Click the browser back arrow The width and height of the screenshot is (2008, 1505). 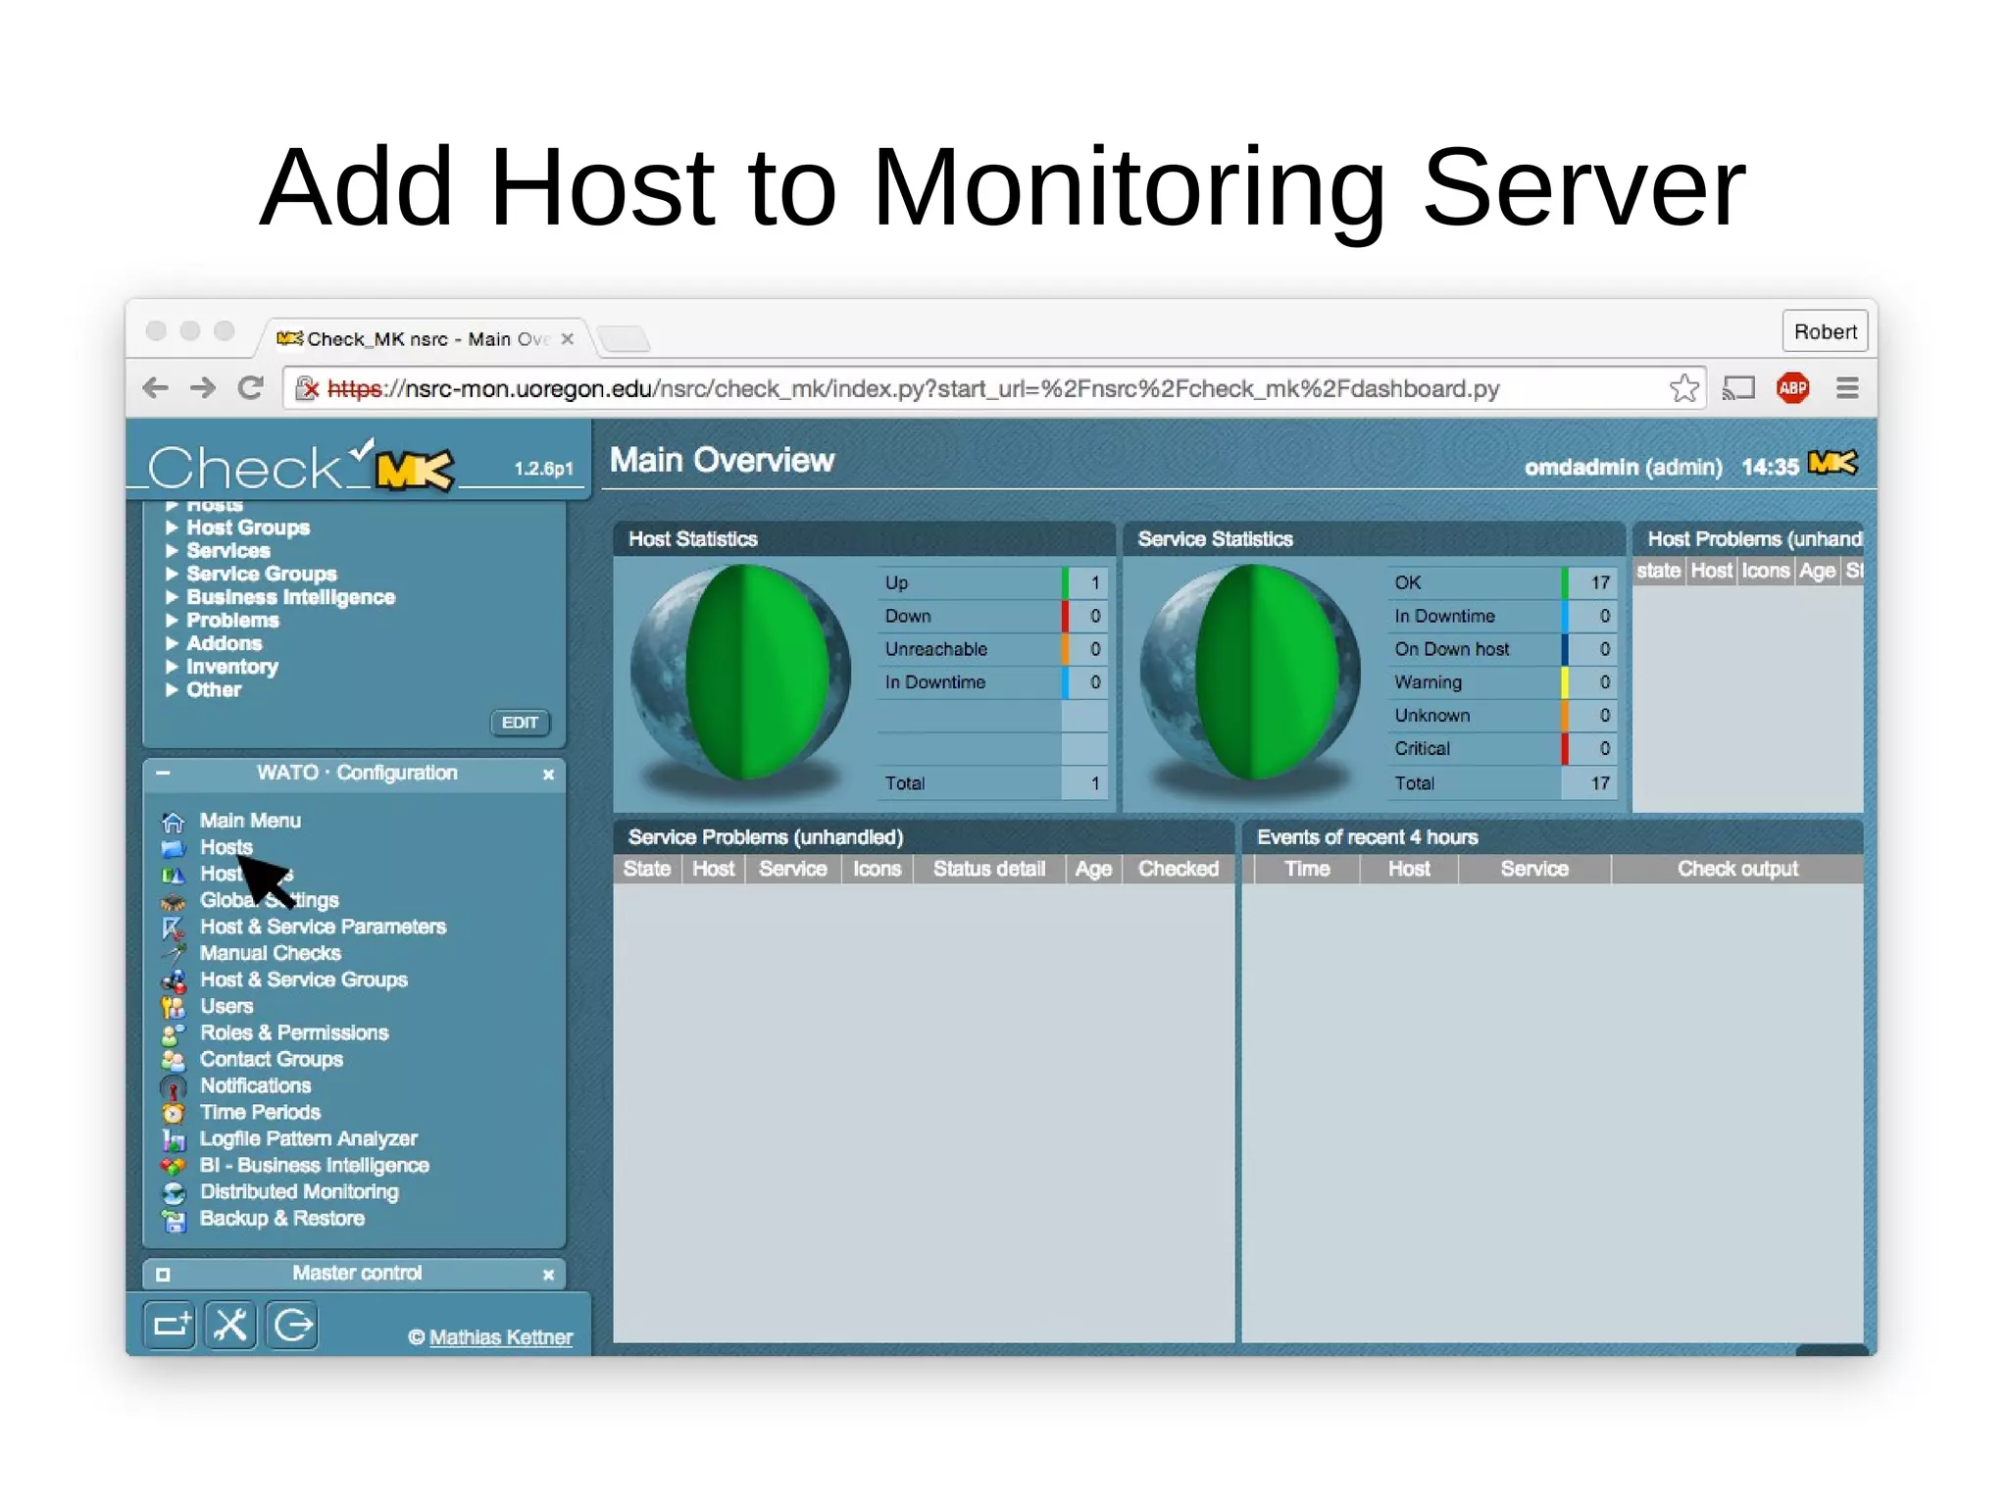tap(155, 388)
